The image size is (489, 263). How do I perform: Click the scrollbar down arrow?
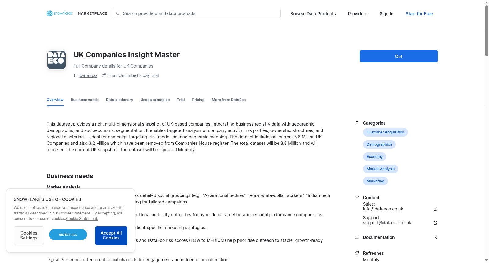487,260
